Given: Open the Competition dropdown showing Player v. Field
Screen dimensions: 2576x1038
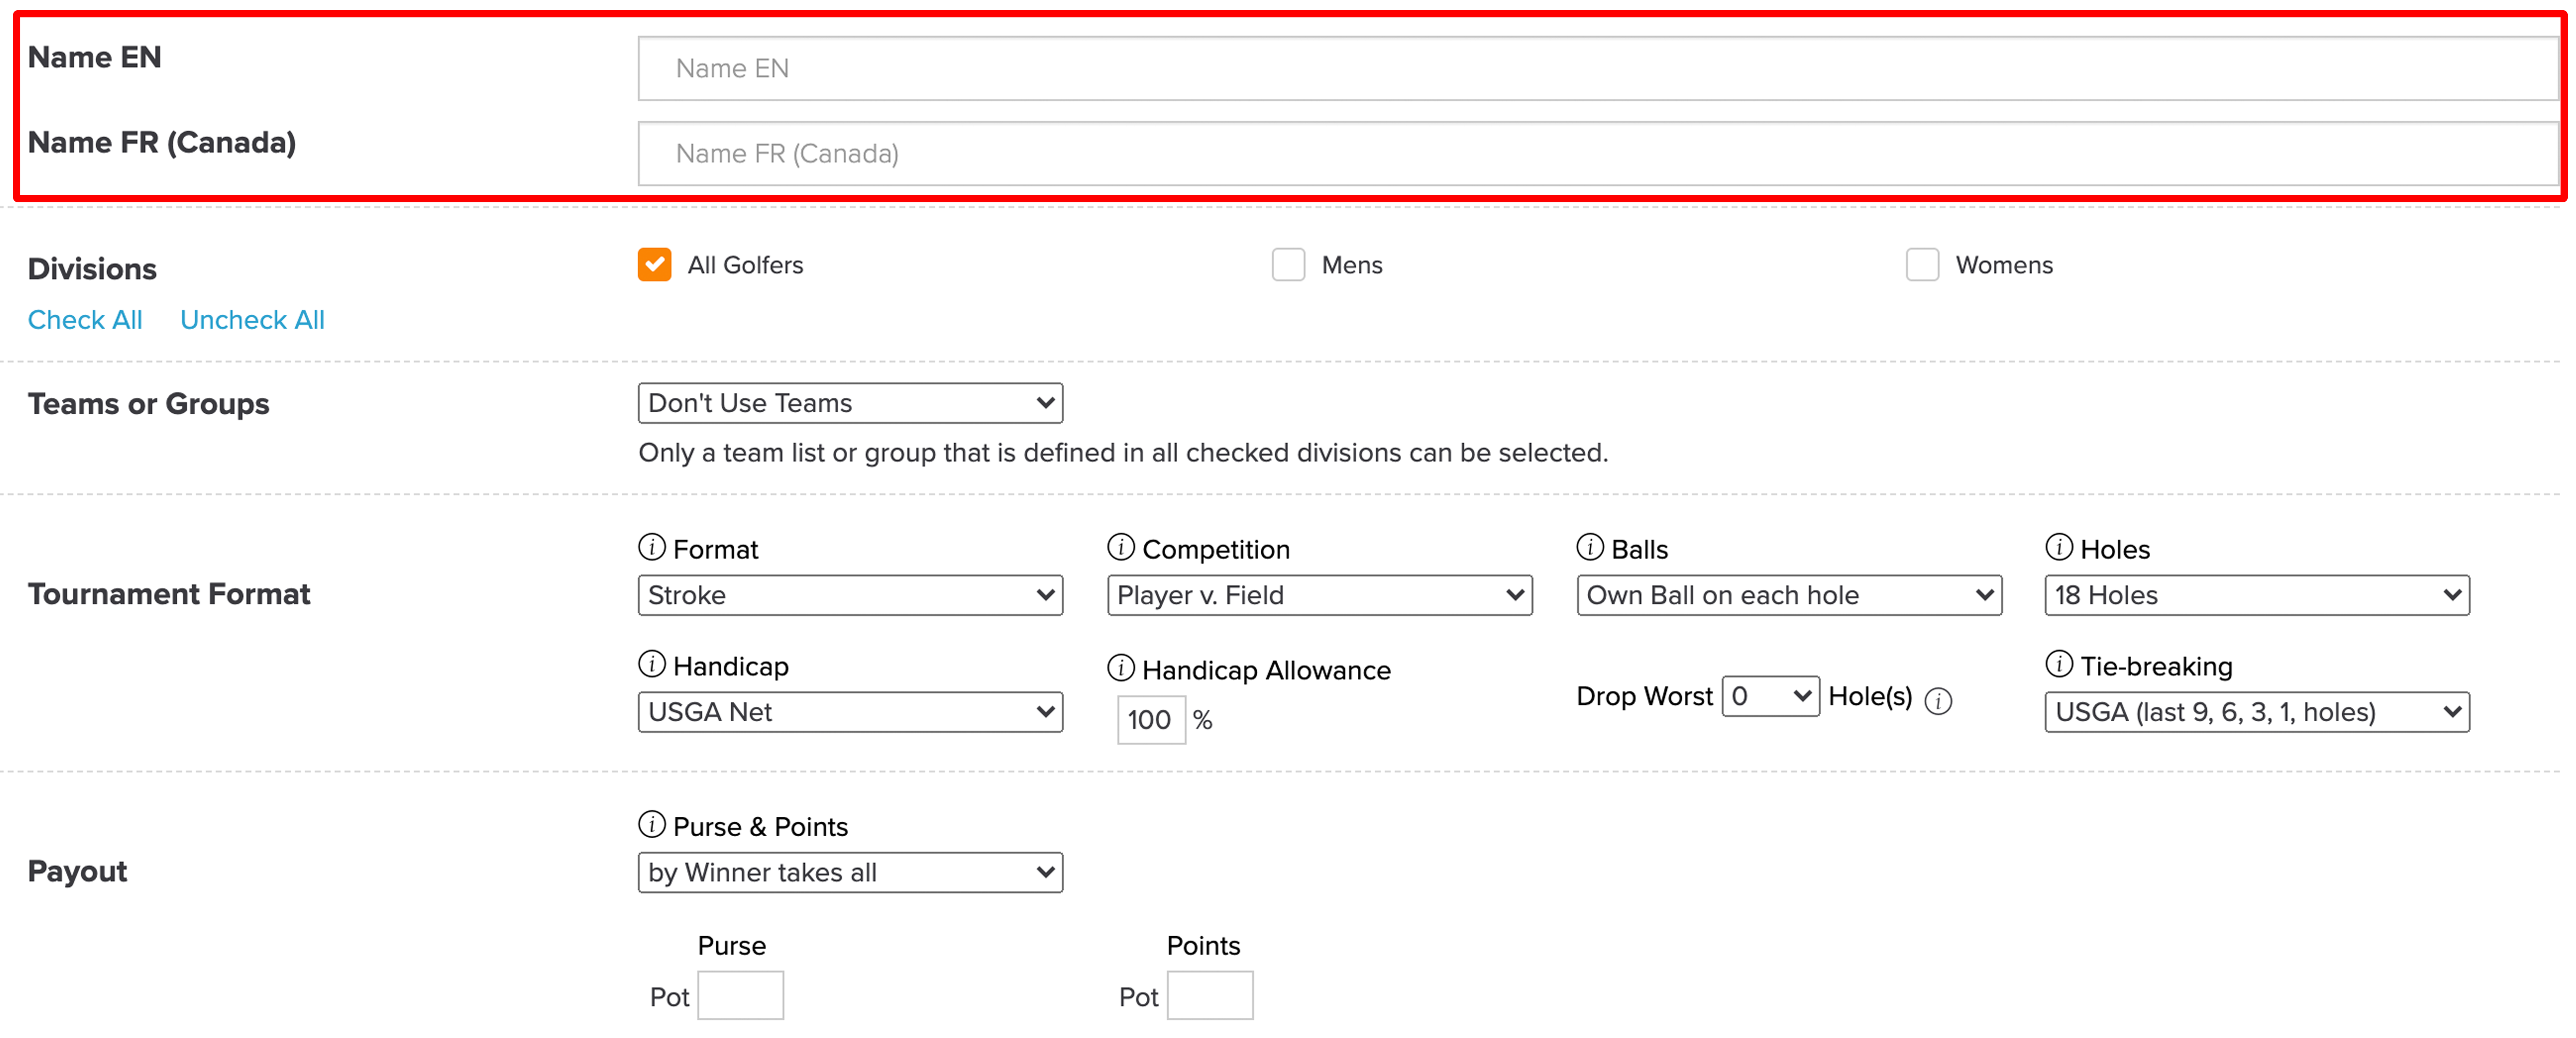Looking at the screenshot, I should (1319, 595).
